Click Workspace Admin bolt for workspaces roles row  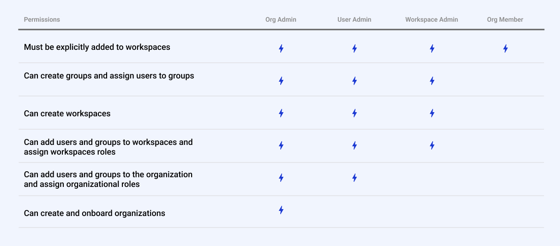click(x=432, y=145)
